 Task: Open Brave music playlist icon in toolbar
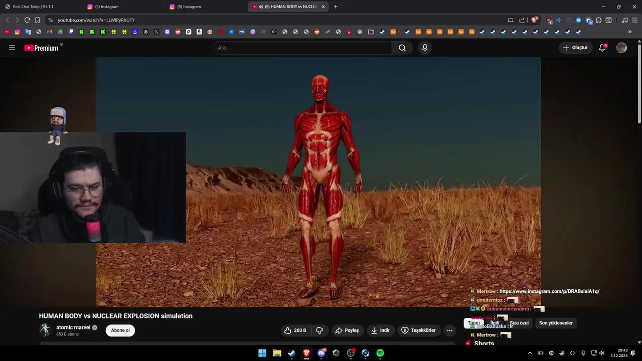coord(624,20)
